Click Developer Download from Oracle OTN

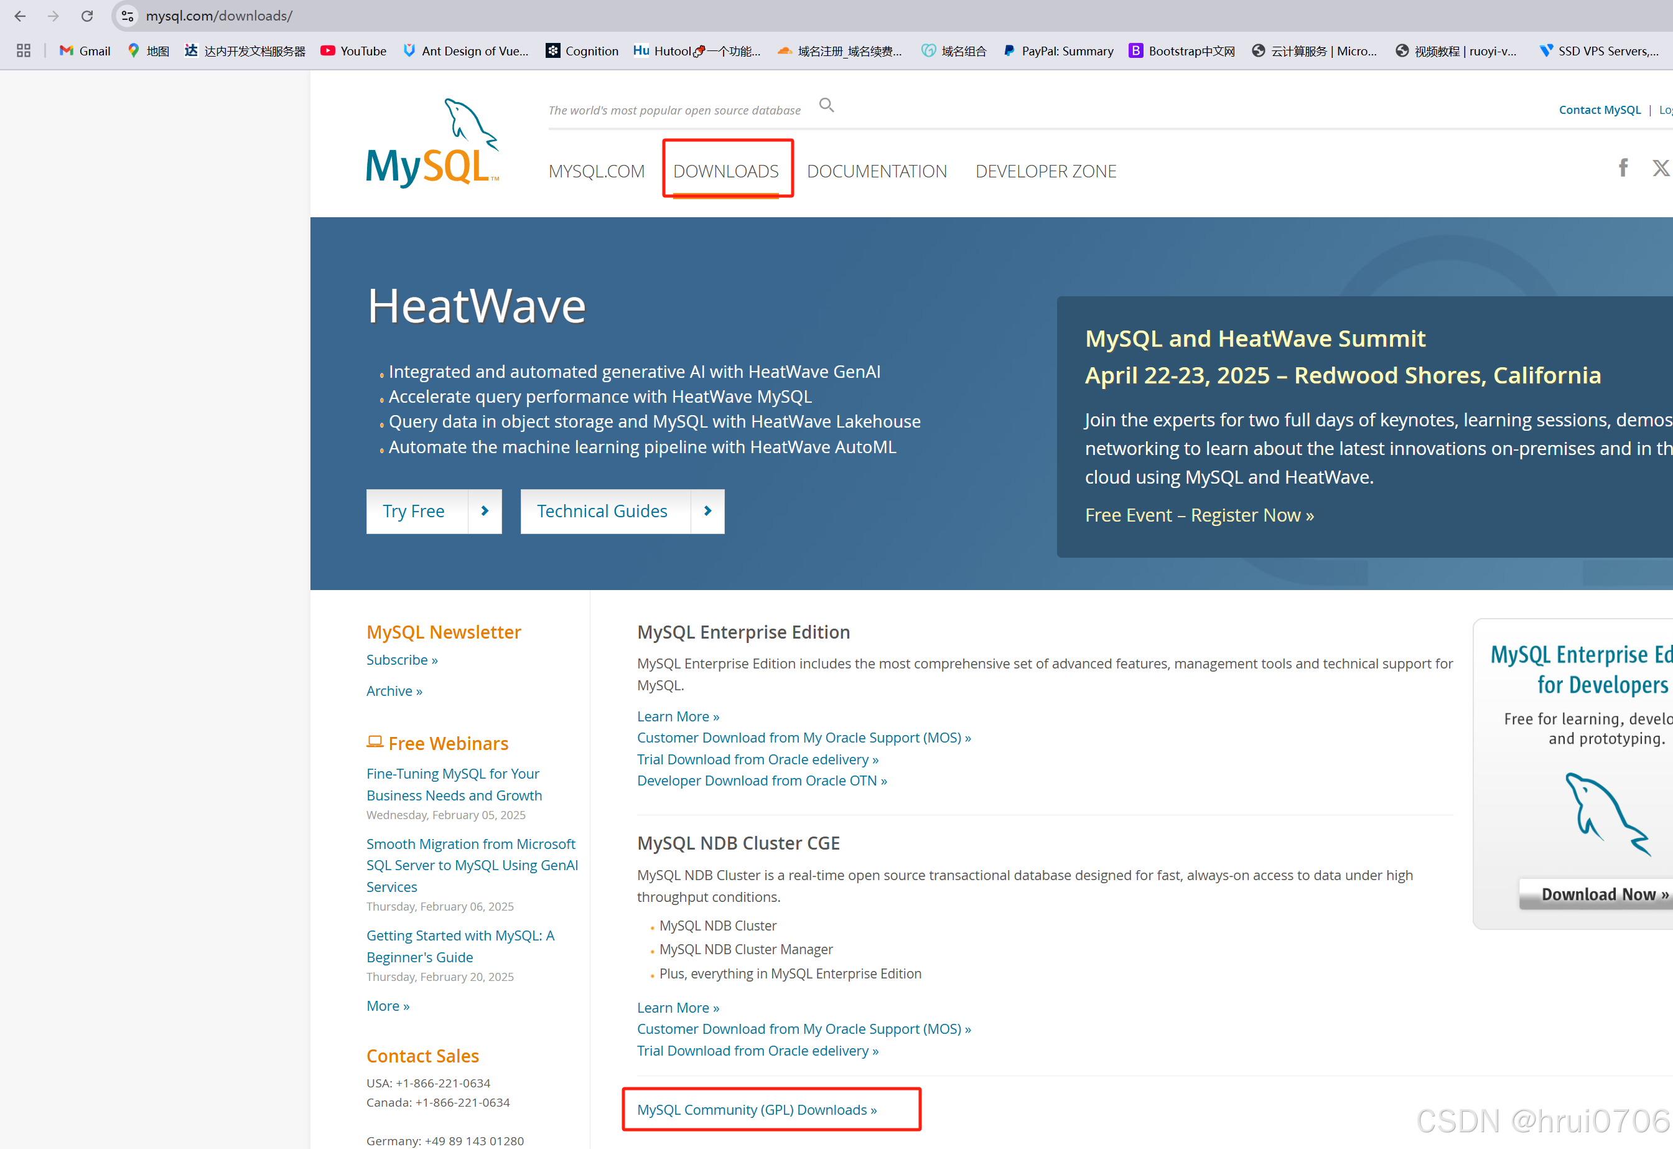click(762, 780)
